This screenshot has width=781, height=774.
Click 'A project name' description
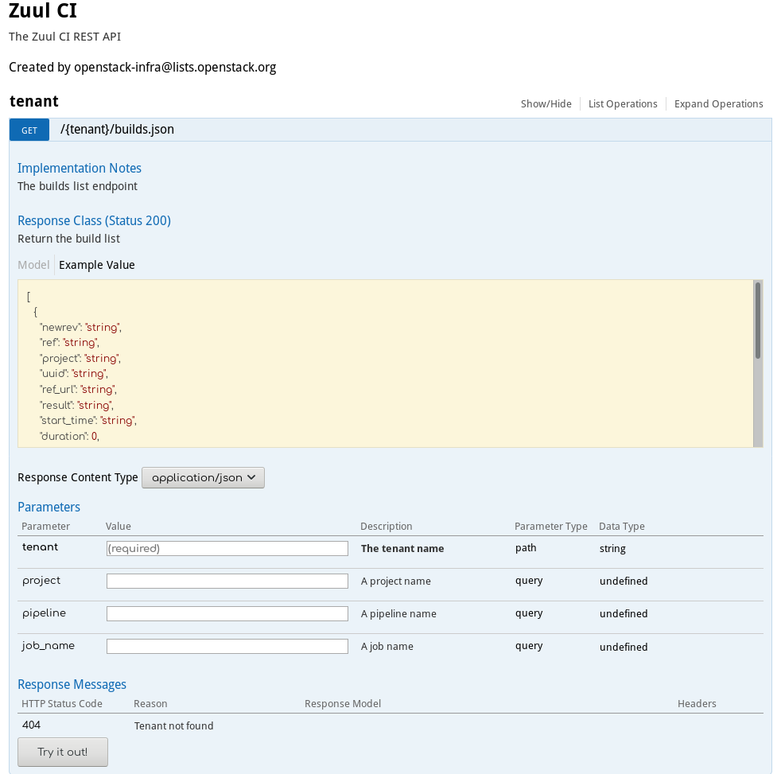click(396, 581)
